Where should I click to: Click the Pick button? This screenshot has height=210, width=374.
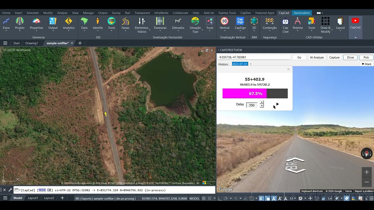point(366,57)
